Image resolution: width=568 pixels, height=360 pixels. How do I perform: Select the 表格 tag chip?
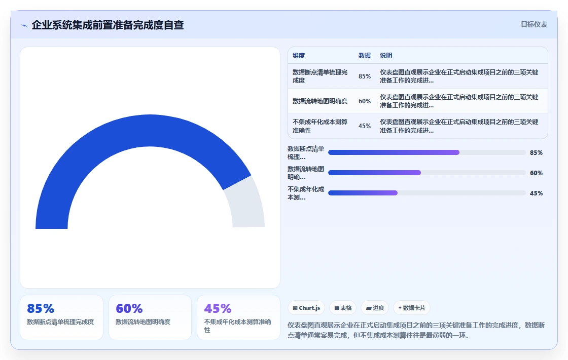point(343,308)
